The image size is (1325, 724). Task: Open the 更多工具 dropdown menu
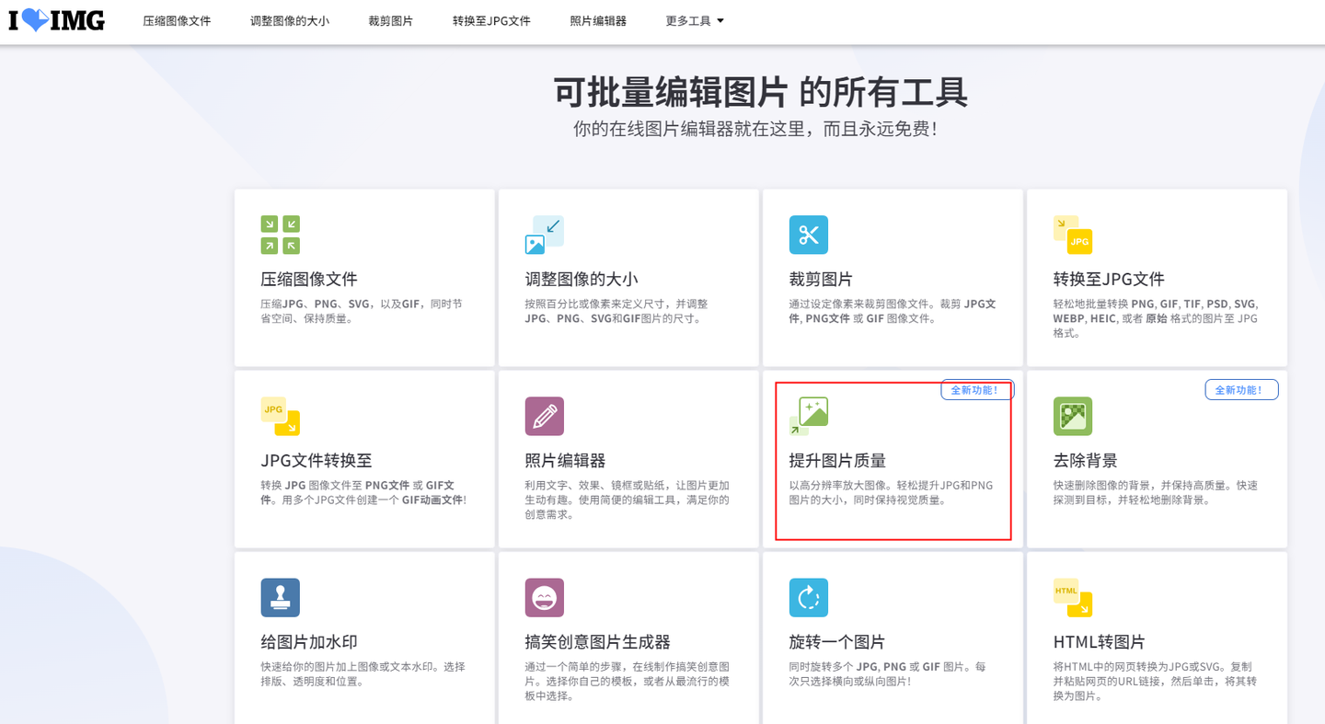tap(694, 20)
